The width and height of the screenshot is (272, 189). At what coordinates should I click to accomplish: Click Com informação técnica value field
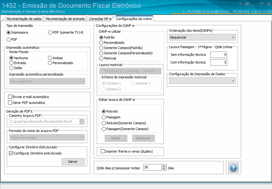pyautogui.click(x=219, y=62)
